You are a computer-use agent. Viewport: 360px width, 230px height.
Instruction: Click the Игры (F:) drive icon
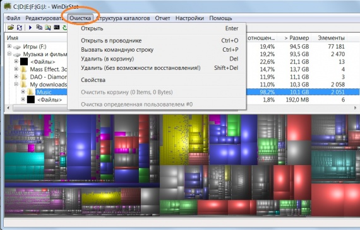click(x=17, y=47)
